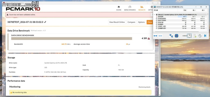Open Monitoring details link

tap(144, 87)
